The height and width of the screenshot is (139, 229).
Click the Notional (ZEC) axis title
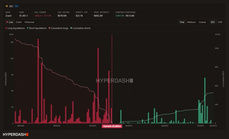(6, 79)
